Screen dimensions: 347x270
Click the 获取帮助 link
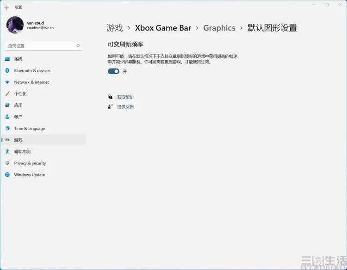click(125, 97)
